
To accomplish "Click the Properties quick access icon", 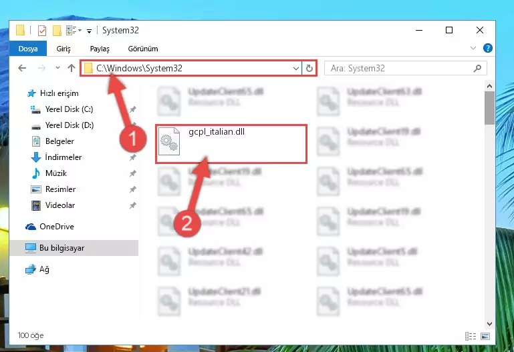I will pyautogui.click(x=42, y=31).
